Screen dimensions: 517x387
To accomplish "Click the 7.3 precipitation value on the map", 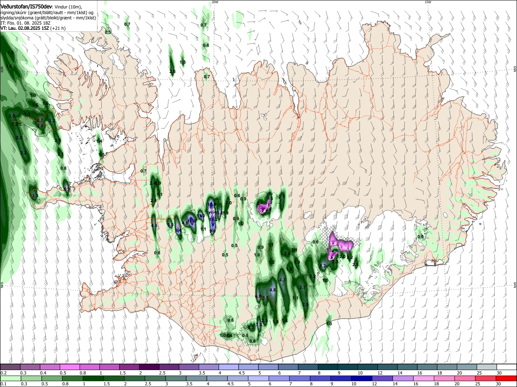I will point(259,325).
